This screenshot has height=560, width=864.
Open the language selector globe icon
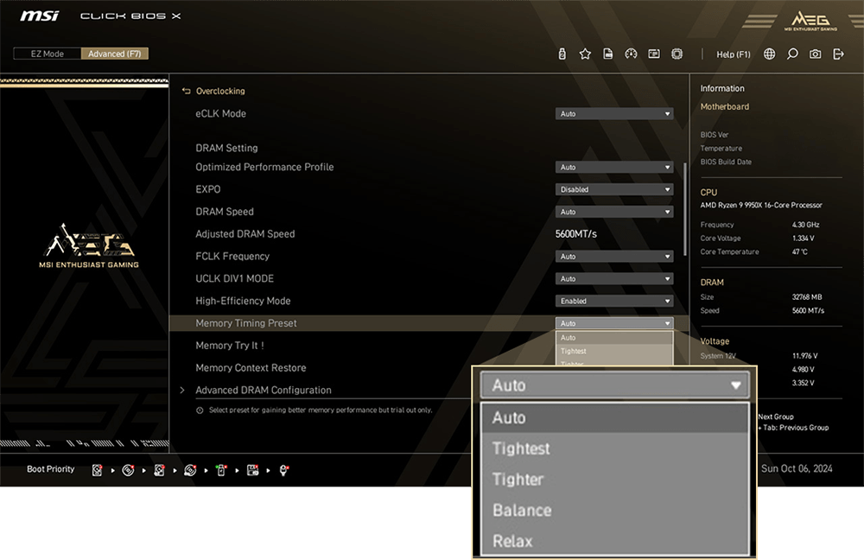[769, 54]
